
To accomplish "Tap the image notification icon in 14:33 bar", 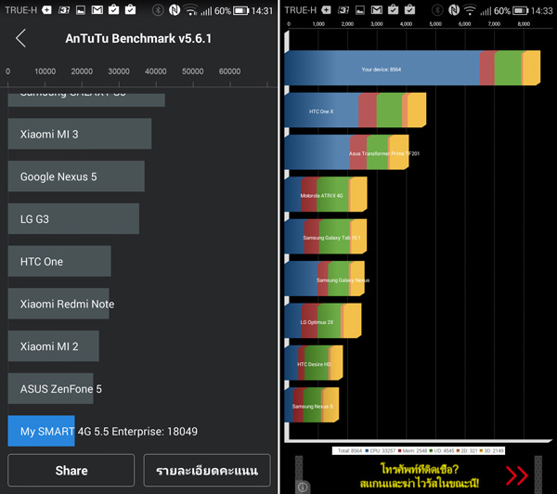I will 360,10.
